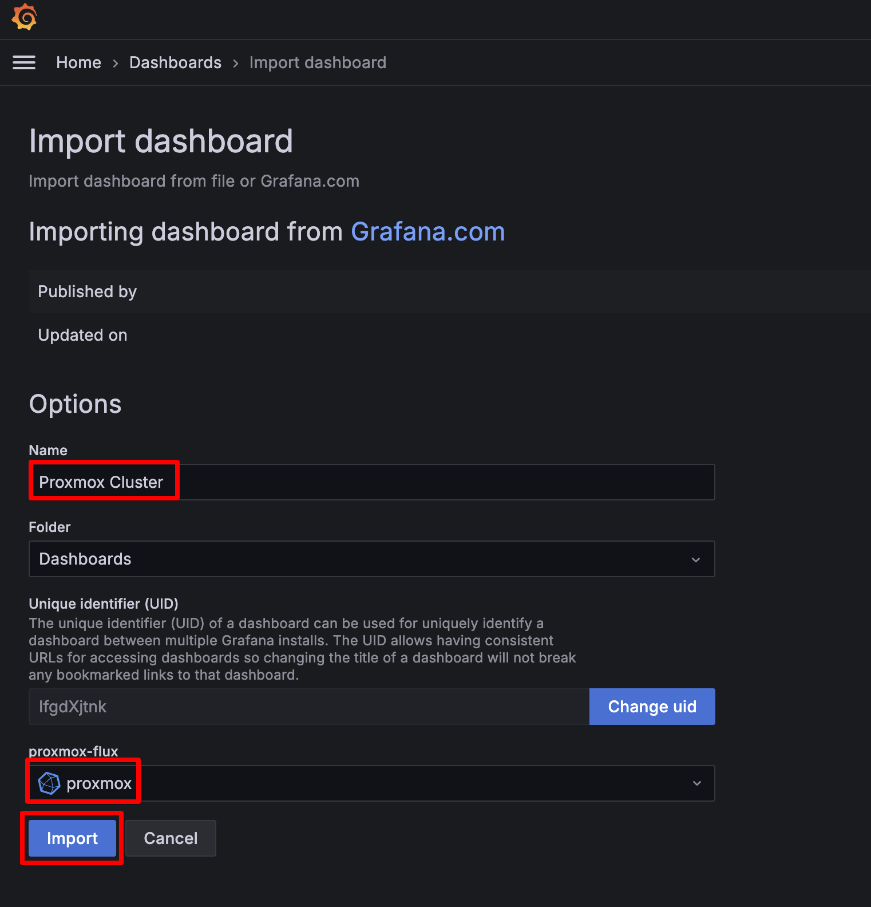Click the Unique identifier (UID) label
The image size is (871, 907).
104,604
